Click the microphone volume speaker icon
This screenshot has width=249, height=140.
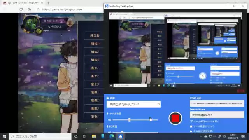pyautogui.click(x=109, y=120)
